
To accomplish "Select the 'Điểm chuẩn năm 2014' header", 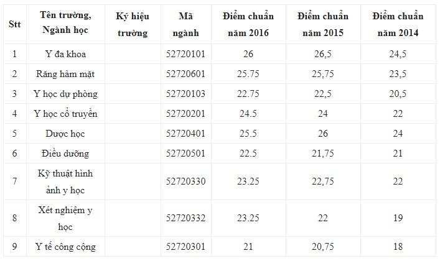I will [x=398, y=25].
